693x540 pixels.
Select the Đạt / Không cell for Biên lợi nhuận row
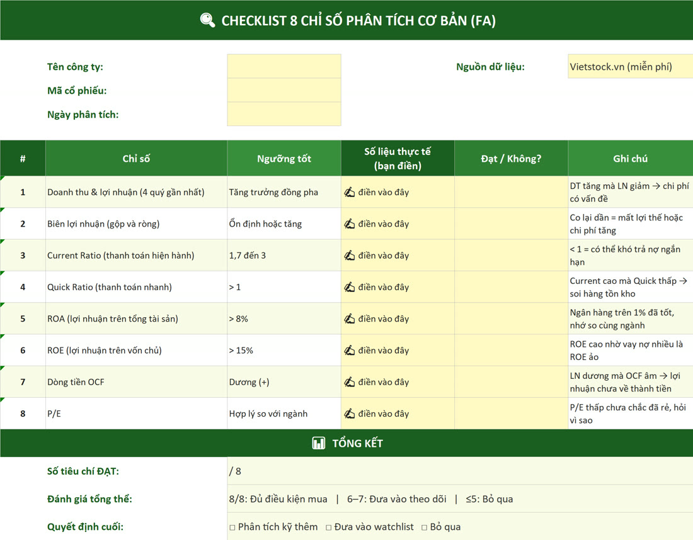tap(511, 224)
